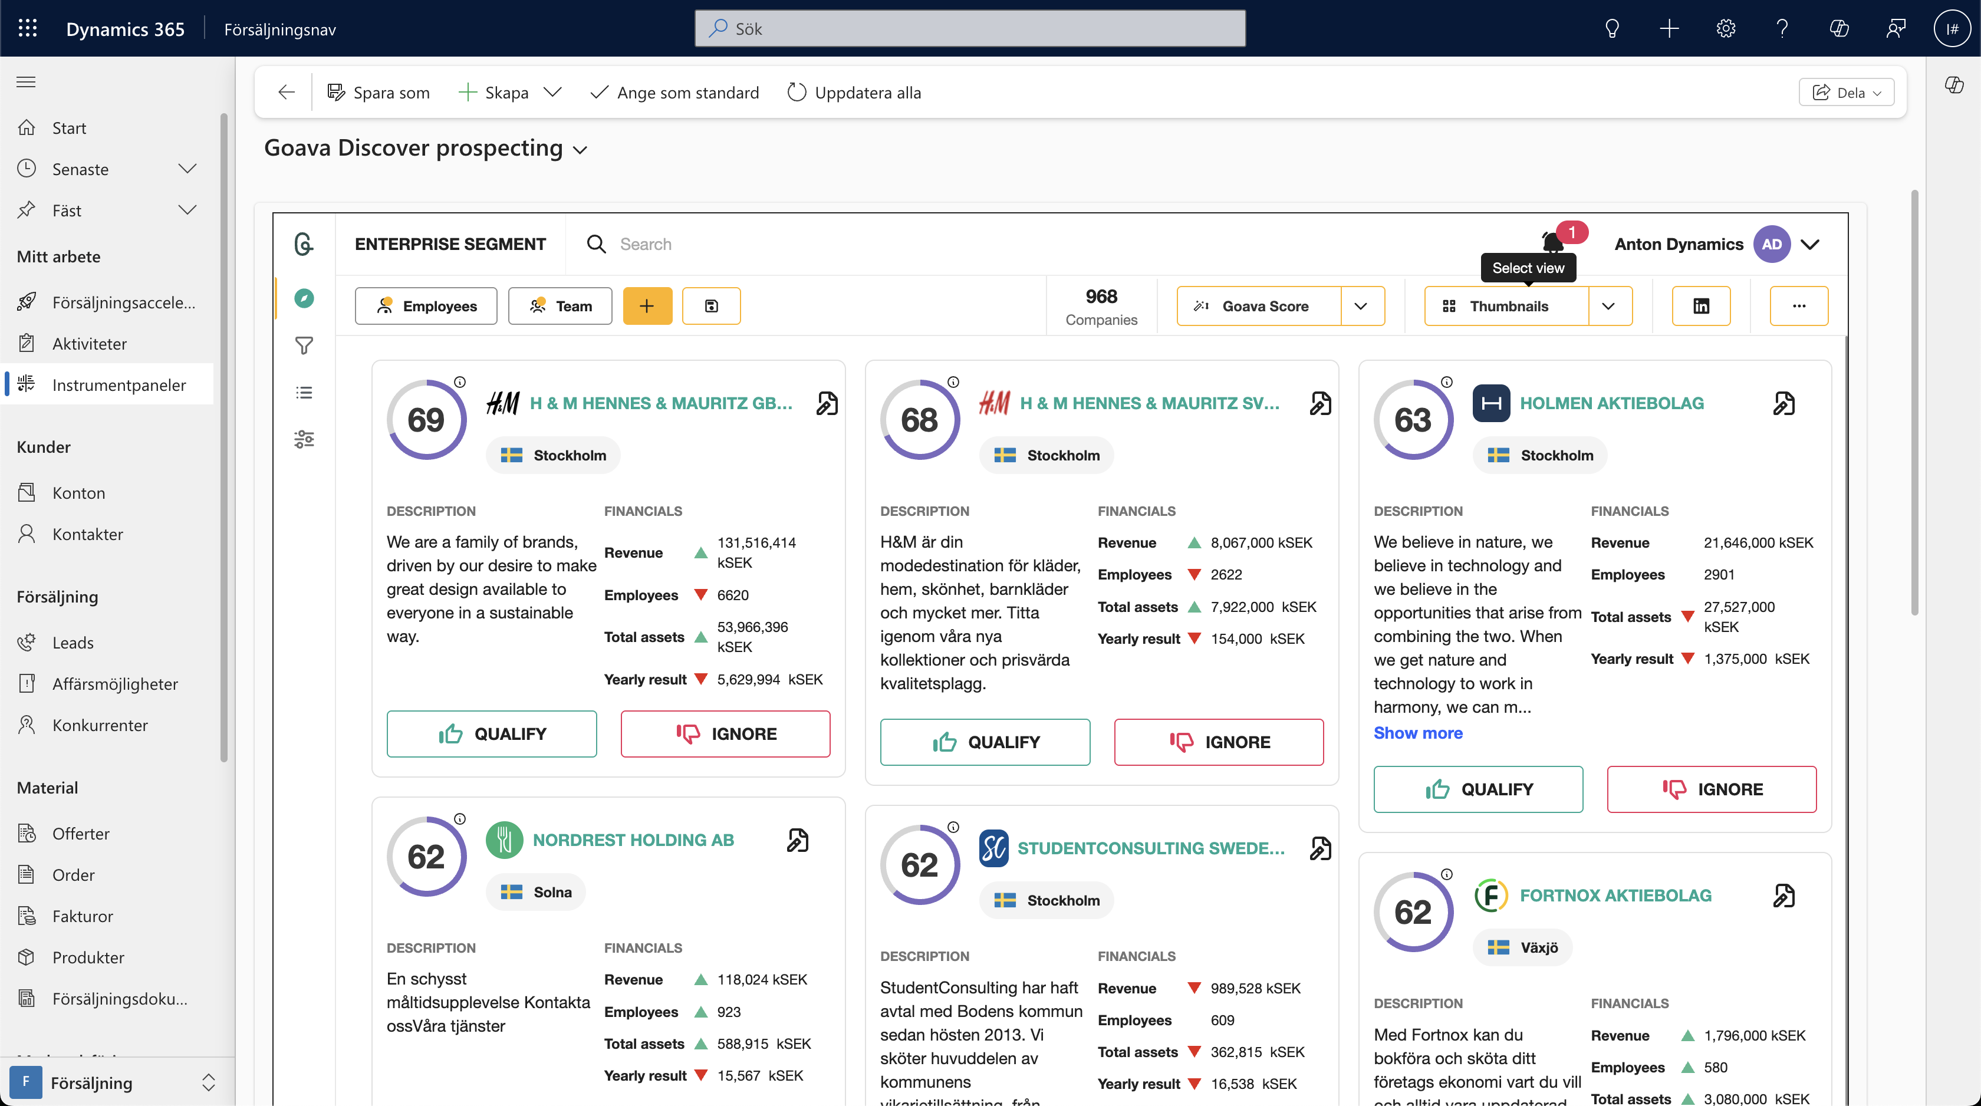Click the LinkedIn icon button
The height and width of the screenshot is (1106, 1981).
[1701, 306]
